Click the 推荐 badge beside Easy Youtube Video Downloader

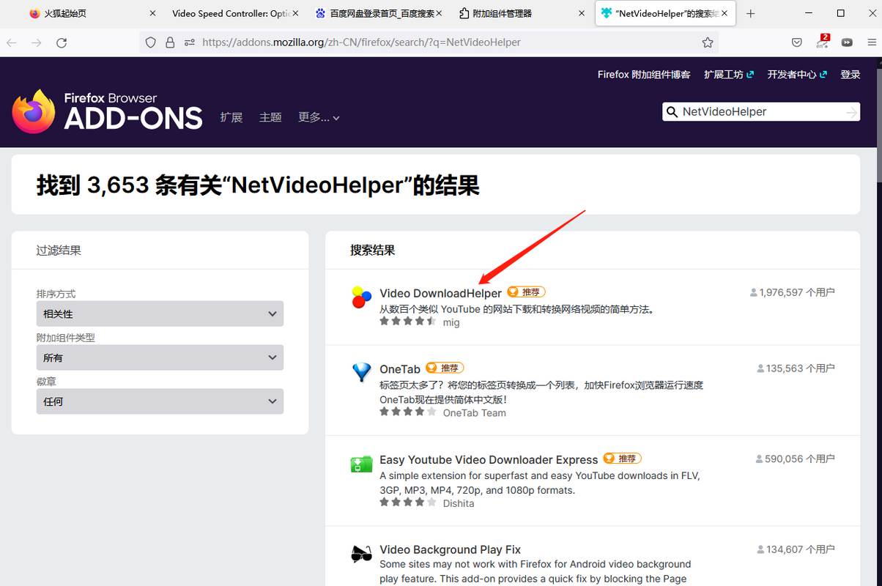[622, 459]
